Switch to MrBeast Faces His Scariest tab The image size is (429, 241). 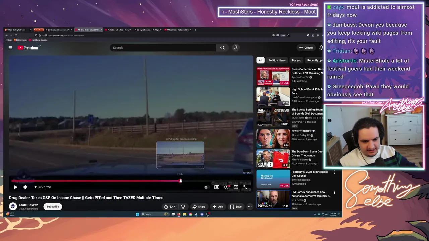point(178,30)
